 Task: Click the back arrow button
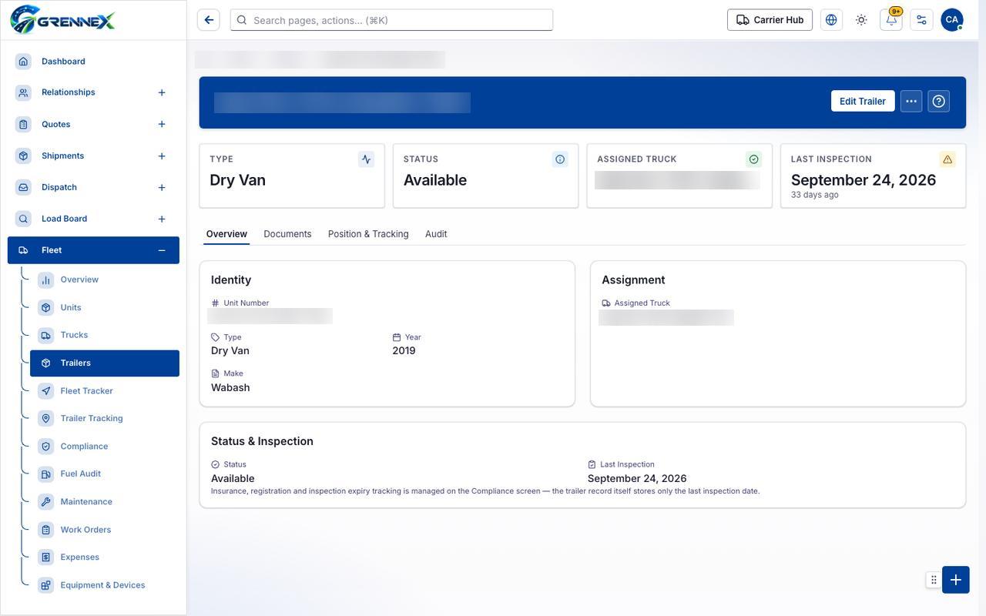tap(208, 20)
